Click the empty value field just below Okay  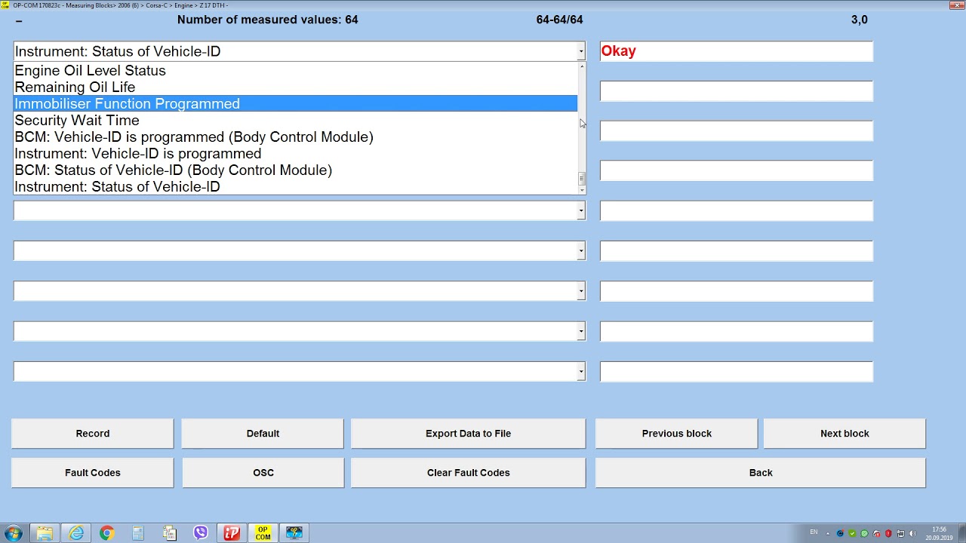tap(736, 91)
